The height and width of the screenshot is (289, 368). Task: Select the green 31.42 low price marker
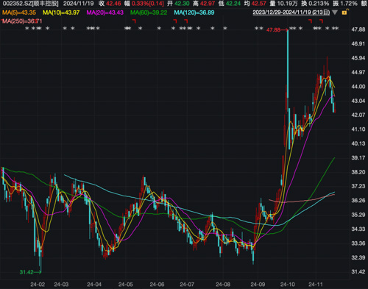[26, 272]
